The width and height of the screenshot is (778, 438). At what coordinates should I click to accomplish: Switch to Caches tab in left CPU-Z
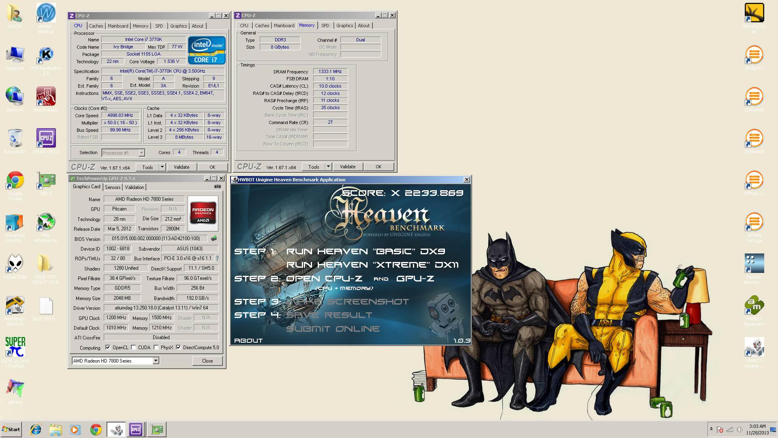point(96,26)
